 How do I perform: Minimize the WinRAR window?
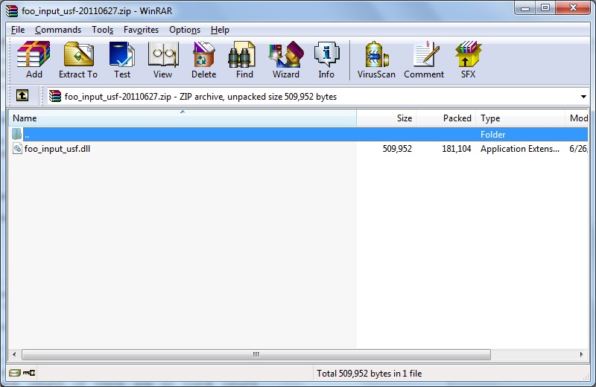point(525,8)
